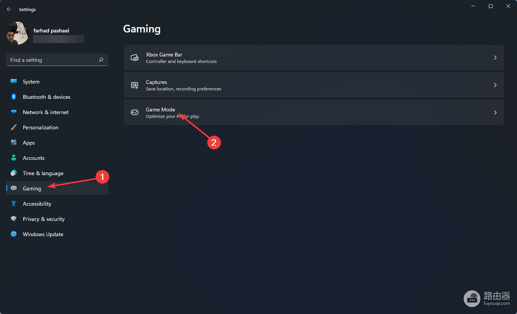Click the Xbox Game Bar icon
The height and width of the screenshot is (314, 517).
click(x=135, y=58)
